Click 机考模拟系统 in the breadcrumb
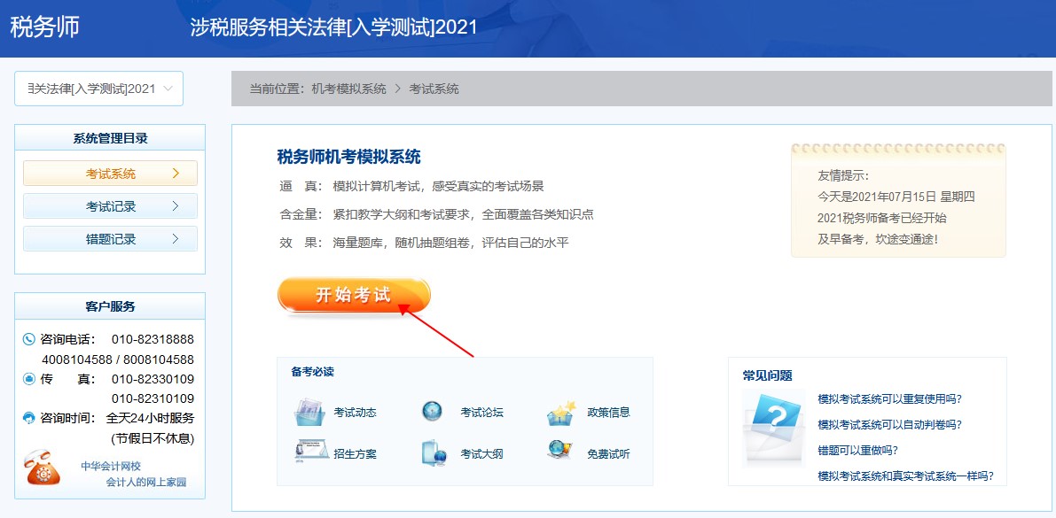 pos(348,89)
